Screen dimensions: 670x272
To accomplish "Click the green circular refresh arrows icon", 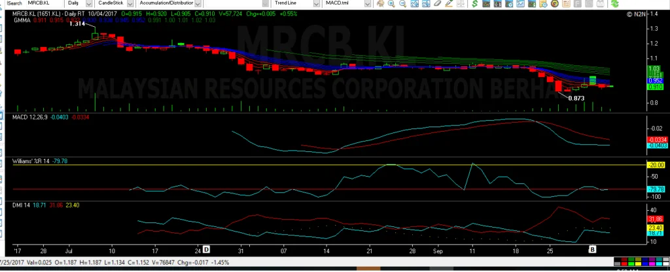I will pyautogui.click(x=614, y=3).
